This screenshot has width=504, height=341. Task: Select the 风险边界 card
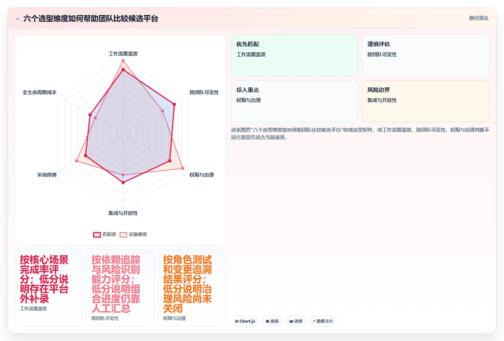tap(426, 101)
